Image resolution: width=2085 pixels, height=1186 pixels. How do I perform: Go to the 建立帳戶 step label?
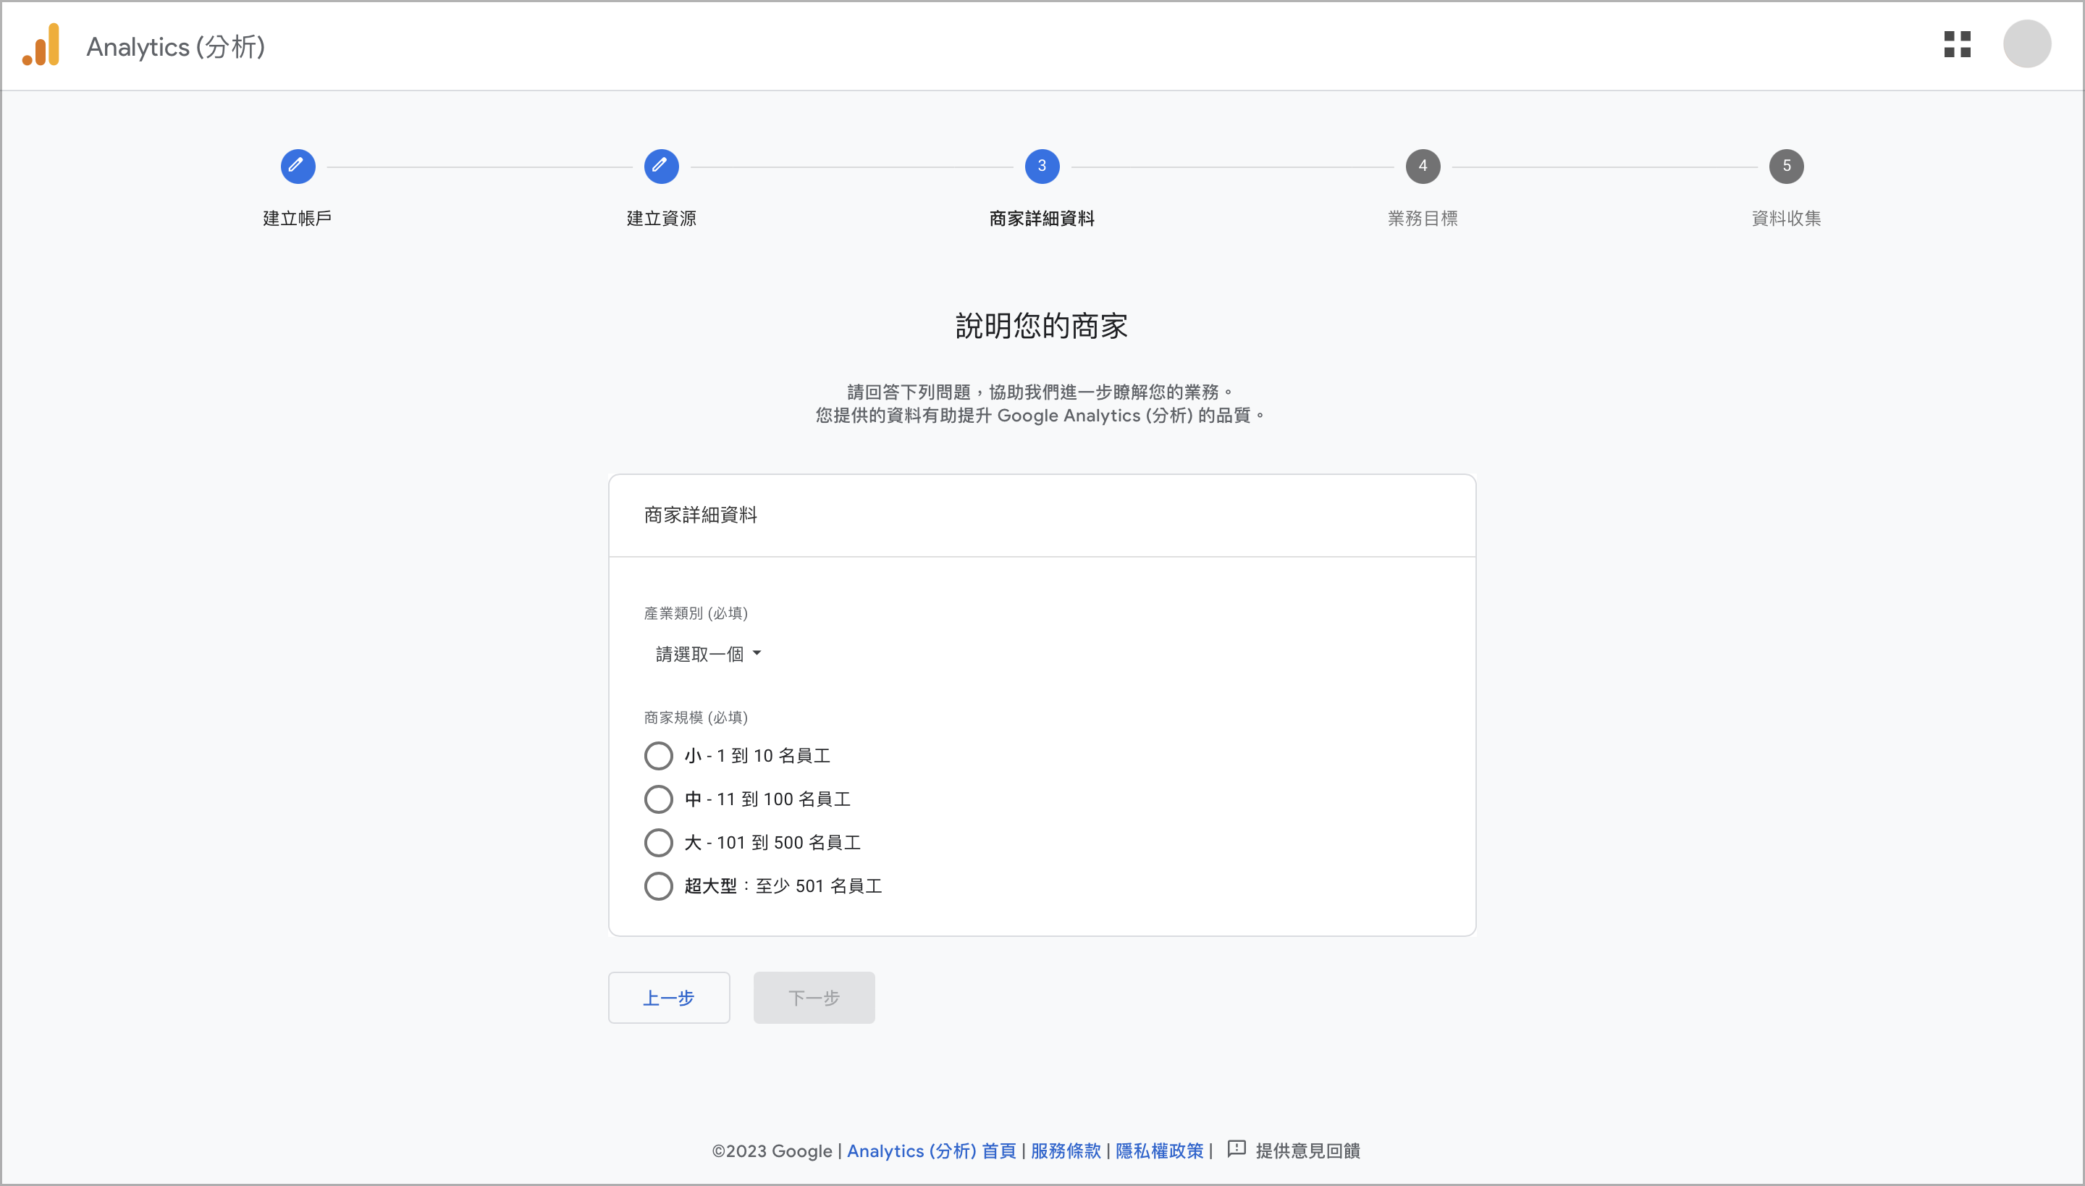click(298, 219)
